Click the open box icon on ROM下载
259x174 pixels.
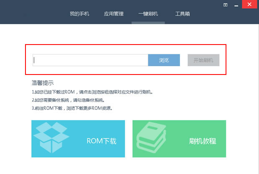pos(51,137)
